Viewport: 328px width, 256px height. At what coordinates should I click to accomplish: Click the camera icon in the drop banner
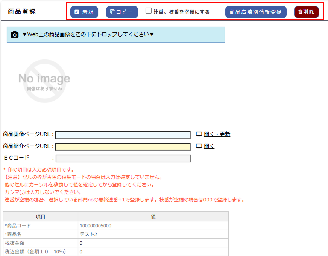[15, 35]
